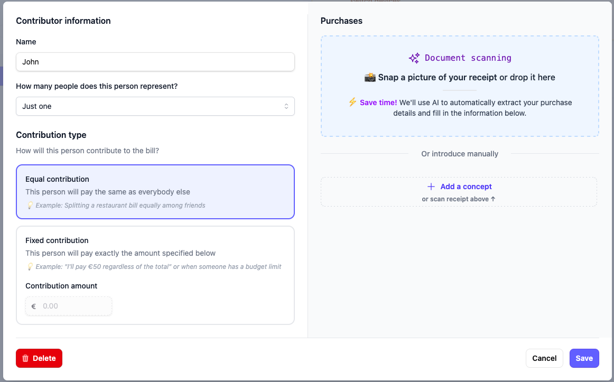Click the Name field containing John
Image resolution: width=614 pixels, height=382 pixels.
(x=155, y=62)
